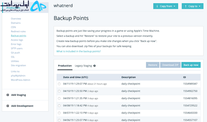Open Error logs in the sidebar
This screenshot has width=207, height=122.
pyautogui.click(x=16, y=44)
